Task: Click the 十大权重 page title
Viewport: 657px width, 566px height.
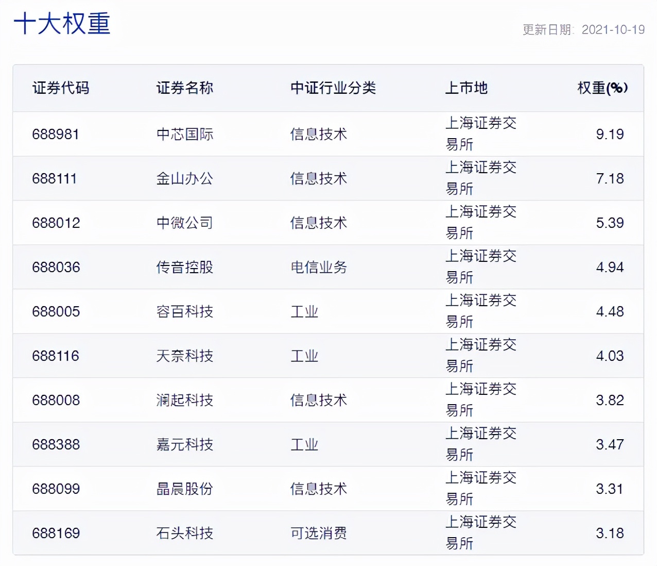Action: (62, 24)
